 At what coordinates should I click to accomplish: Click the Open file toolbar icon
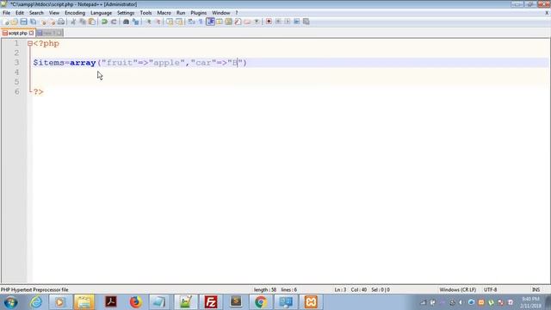click(x=15, y=22)
